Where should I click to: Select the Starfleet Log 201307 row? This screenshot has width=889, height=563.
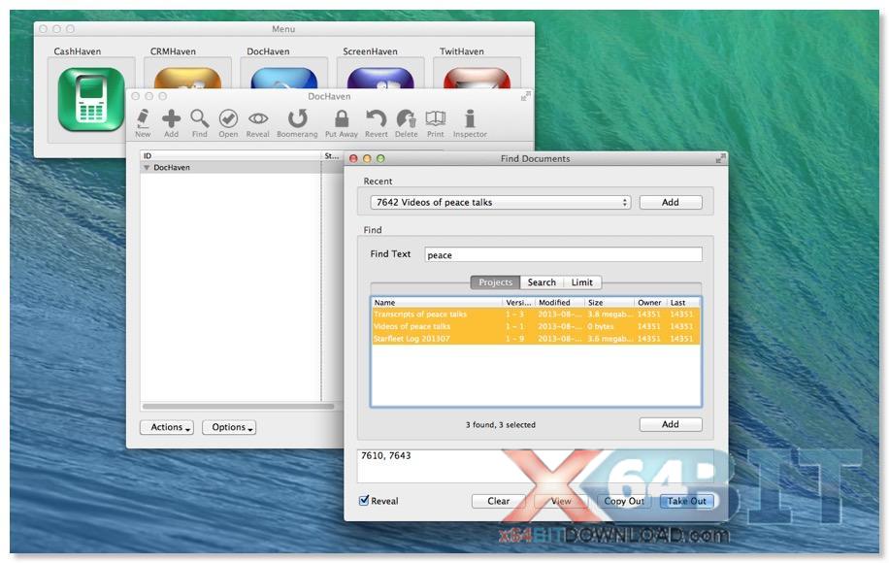536,339
